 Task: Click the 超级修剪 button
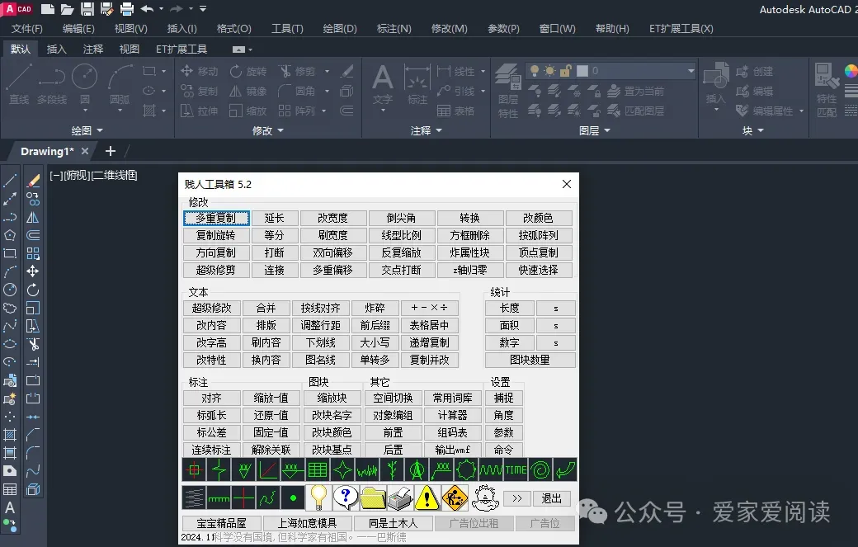click(x=216, y=270)
